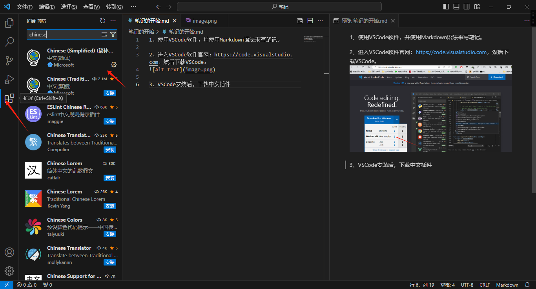Viewport: 536px width, 289px height.
Task: Open notifications bell in status bar
Action: click(x=527, y=285)
